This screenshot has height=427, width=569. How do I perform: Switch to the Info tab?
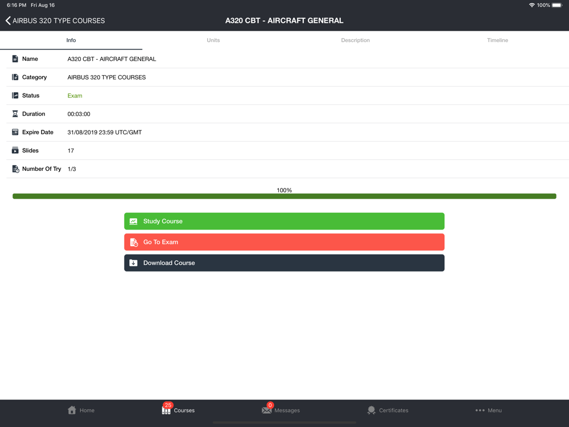(x=71, y=40)
